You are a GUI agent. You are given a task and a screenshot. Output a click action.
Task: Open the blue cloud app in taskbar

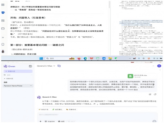[x=104, y=58]
